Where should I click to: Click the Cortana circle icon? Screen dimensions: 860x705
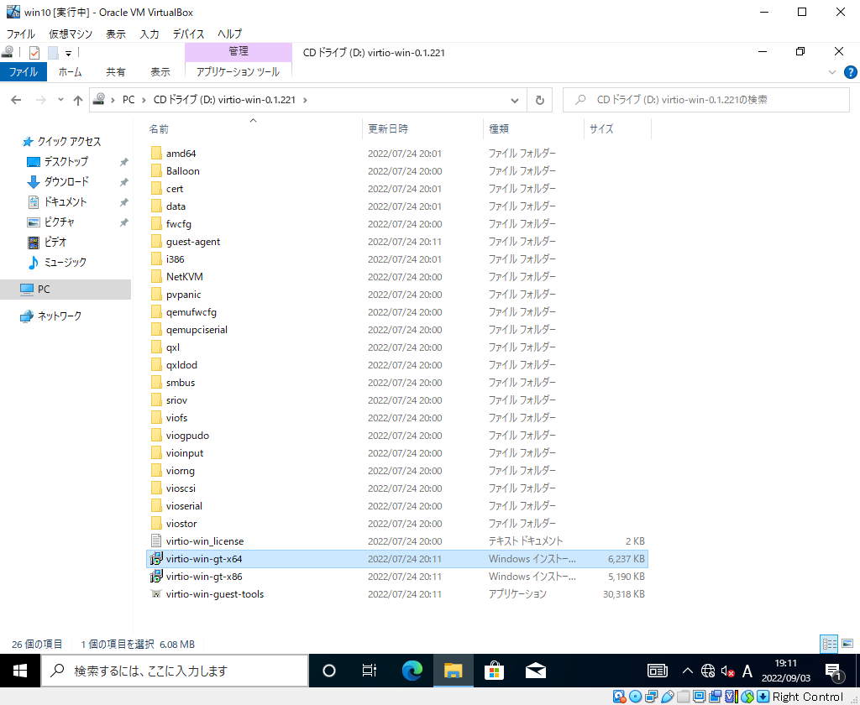(x=329, y=671)
